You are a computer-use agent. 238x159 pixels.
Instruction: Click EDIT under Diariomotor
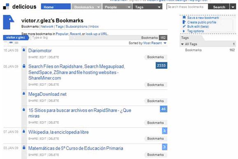point(43,57)
